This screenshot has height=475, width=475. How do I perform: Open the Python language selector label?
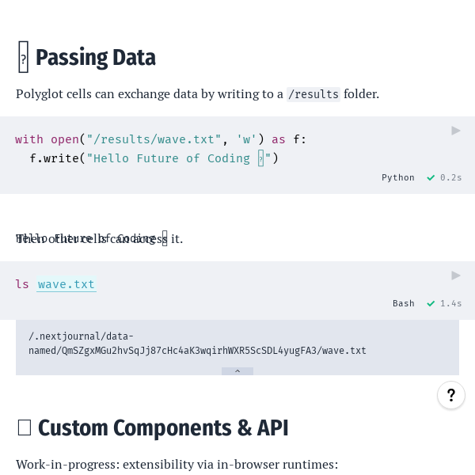tap(398, 178)
